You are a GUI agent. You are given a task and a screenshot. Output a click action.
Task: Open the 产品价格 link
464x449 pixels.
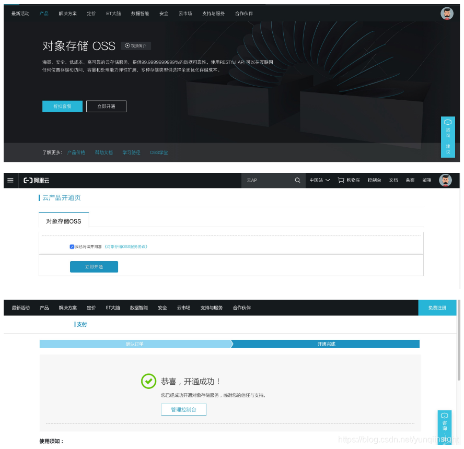tap(76, 152)
